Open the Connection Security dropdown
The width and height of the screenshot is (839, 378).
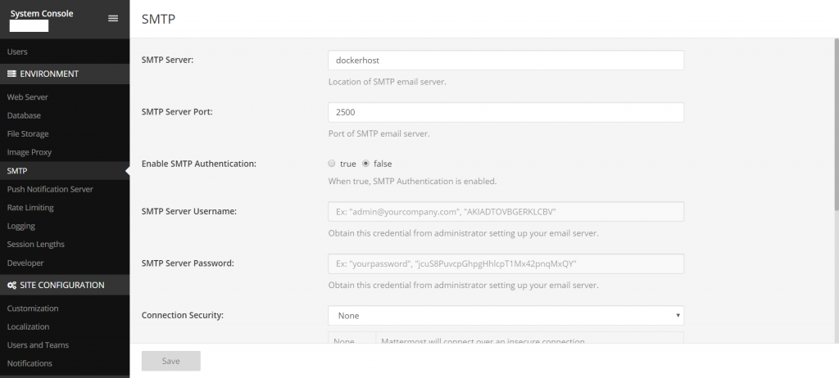pos(506,315)
